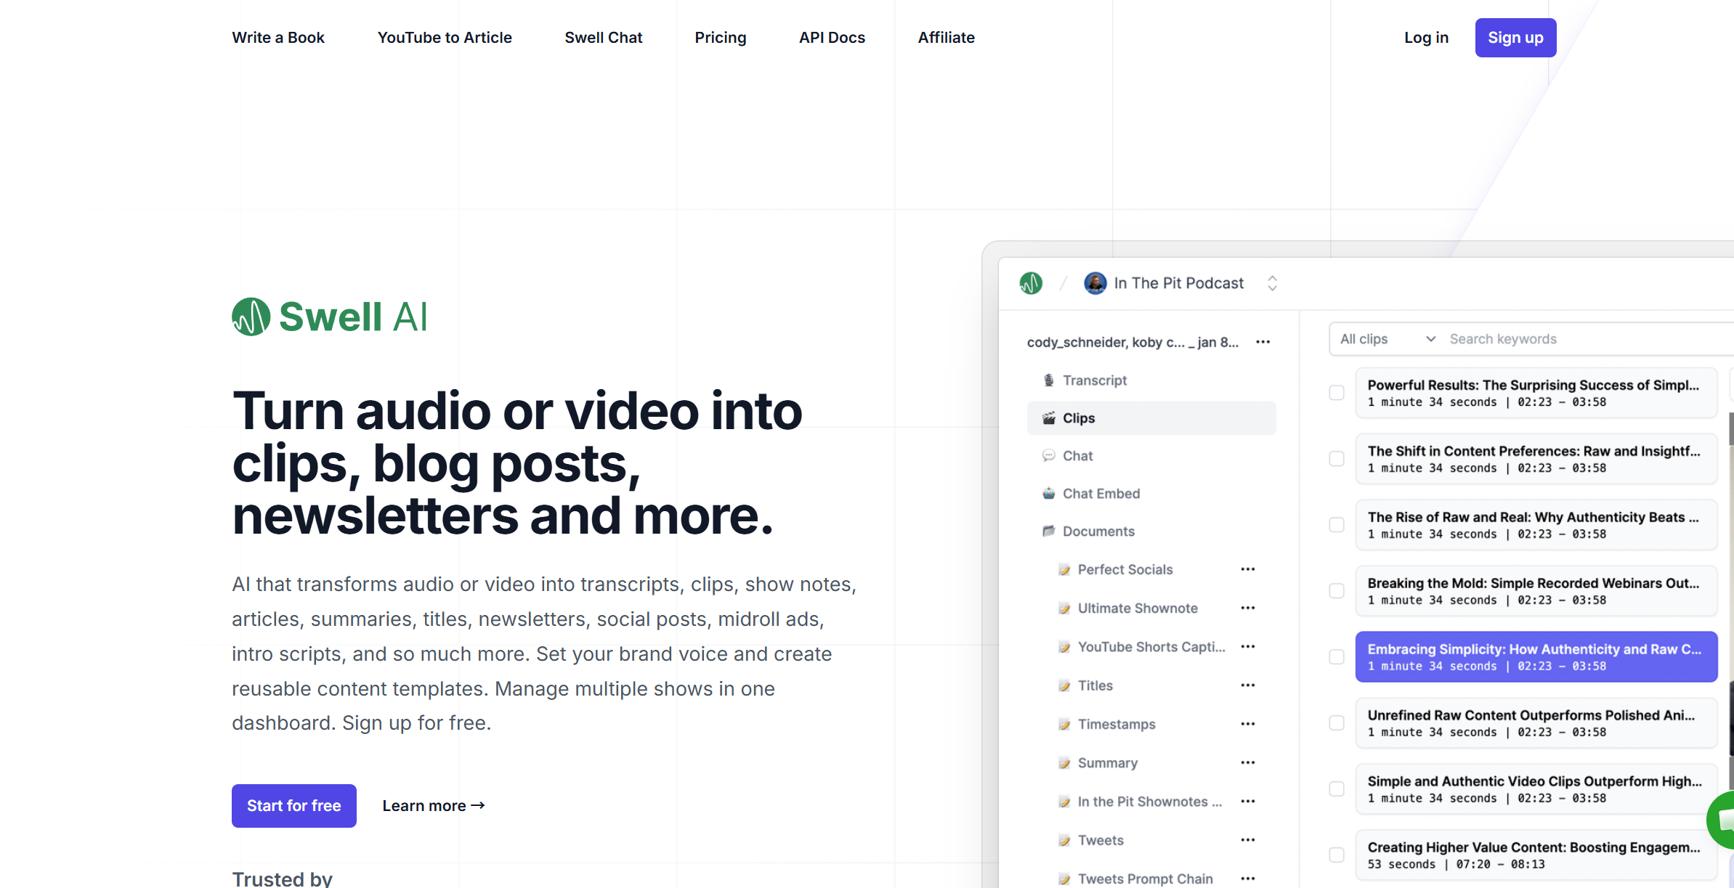
Task: Click the Documents folder icon
Action: tap(1048, 531)
